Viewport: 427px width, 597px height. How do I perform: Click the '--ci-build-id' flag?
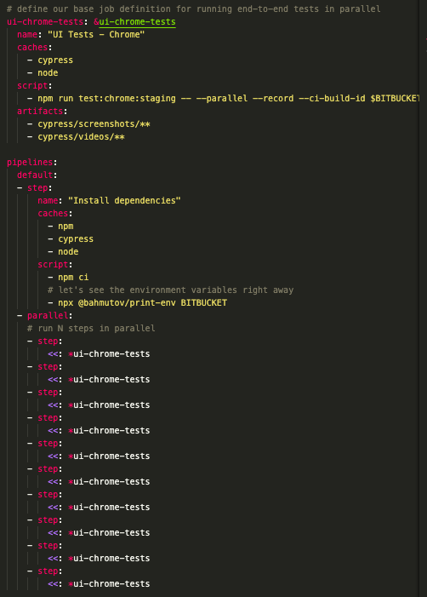tap(332, 98)
